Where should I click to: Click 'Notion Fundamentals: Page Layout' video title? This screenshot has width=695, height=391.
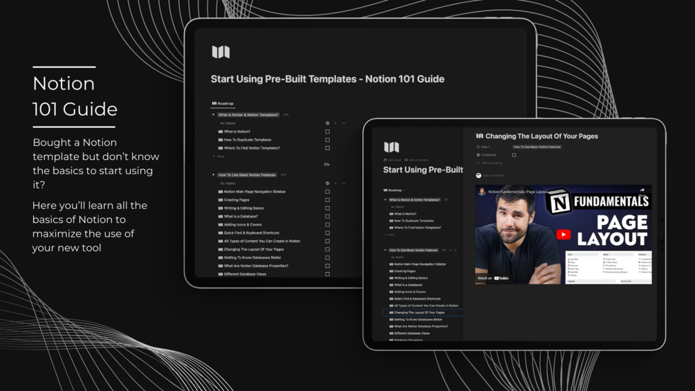(518, 192)
